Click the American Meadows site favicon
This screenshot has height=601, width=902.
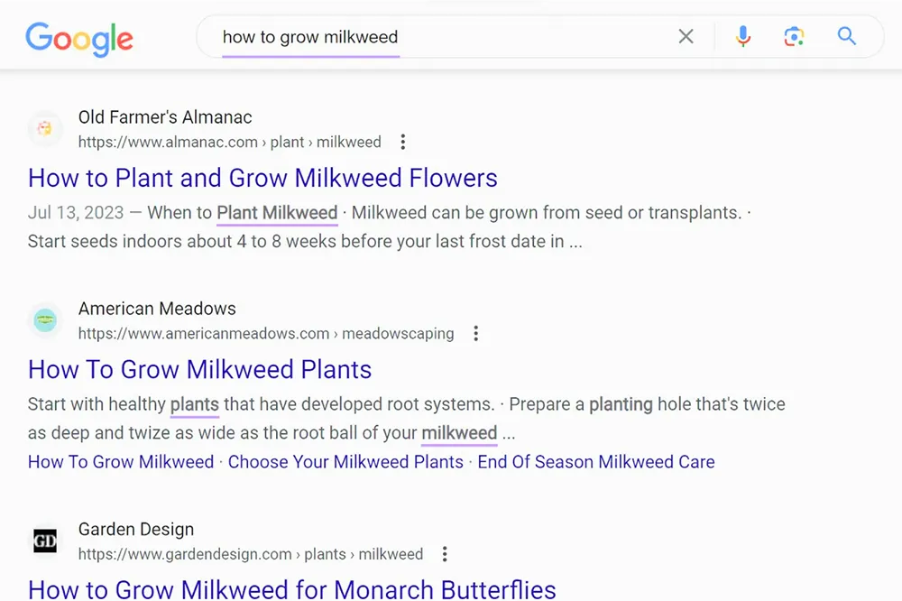coord(45,320)
